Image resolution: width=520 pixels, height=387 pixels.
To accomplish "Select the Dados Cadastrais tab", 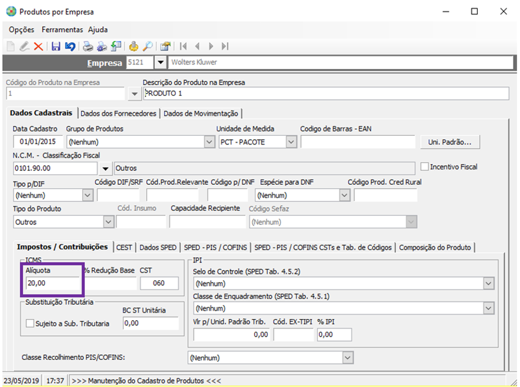I will (x=41, y=113).
